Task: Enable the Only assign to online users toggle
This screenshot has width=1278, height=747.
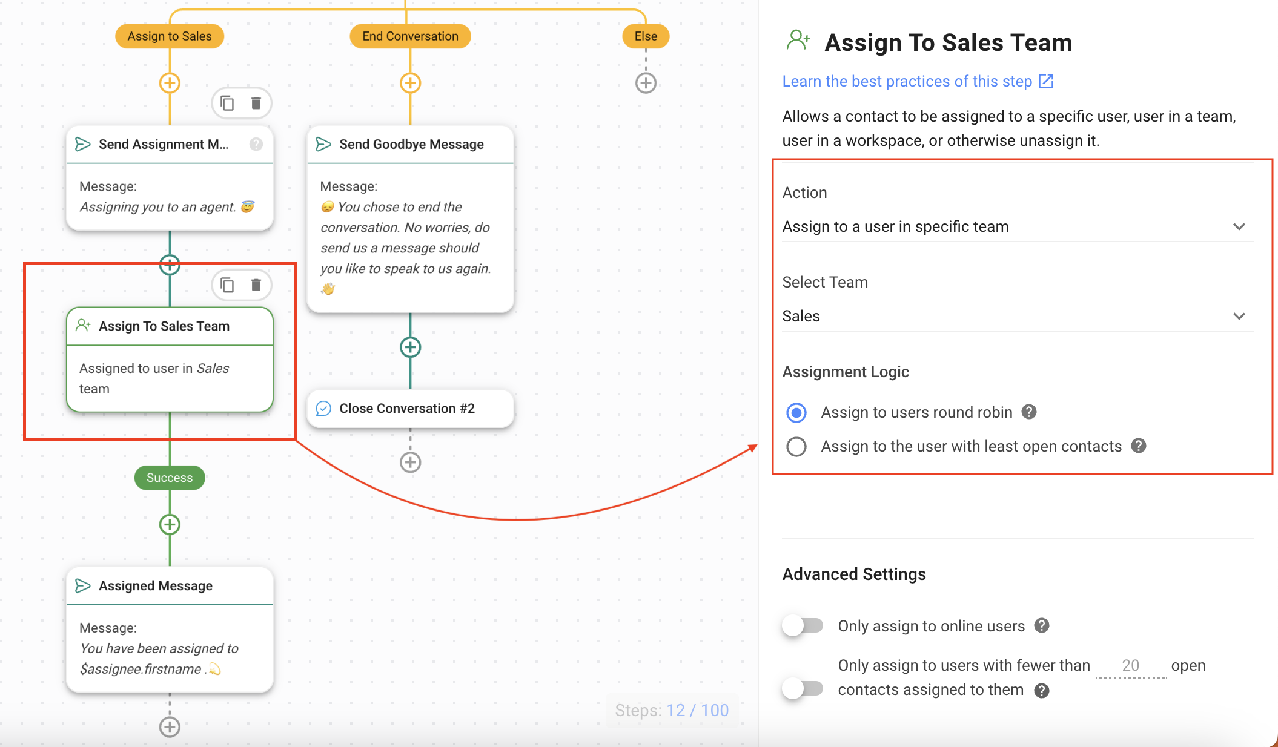Action: pyautogui.click(x=803, y=626)
